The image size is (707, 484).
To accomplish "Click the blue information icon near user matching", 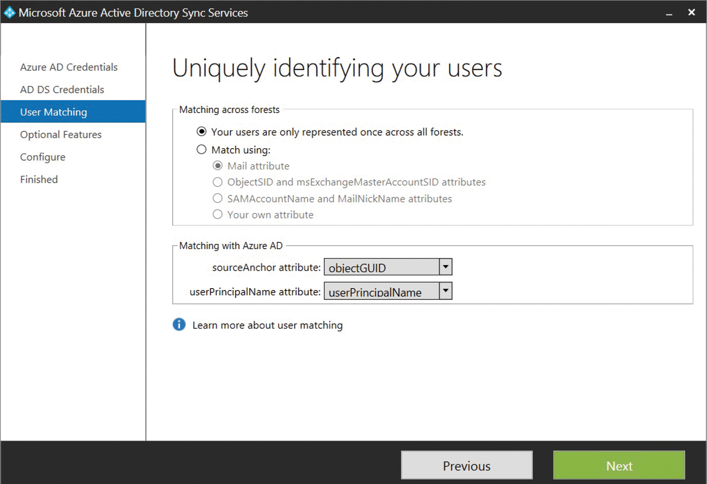I will pos(179,325).
